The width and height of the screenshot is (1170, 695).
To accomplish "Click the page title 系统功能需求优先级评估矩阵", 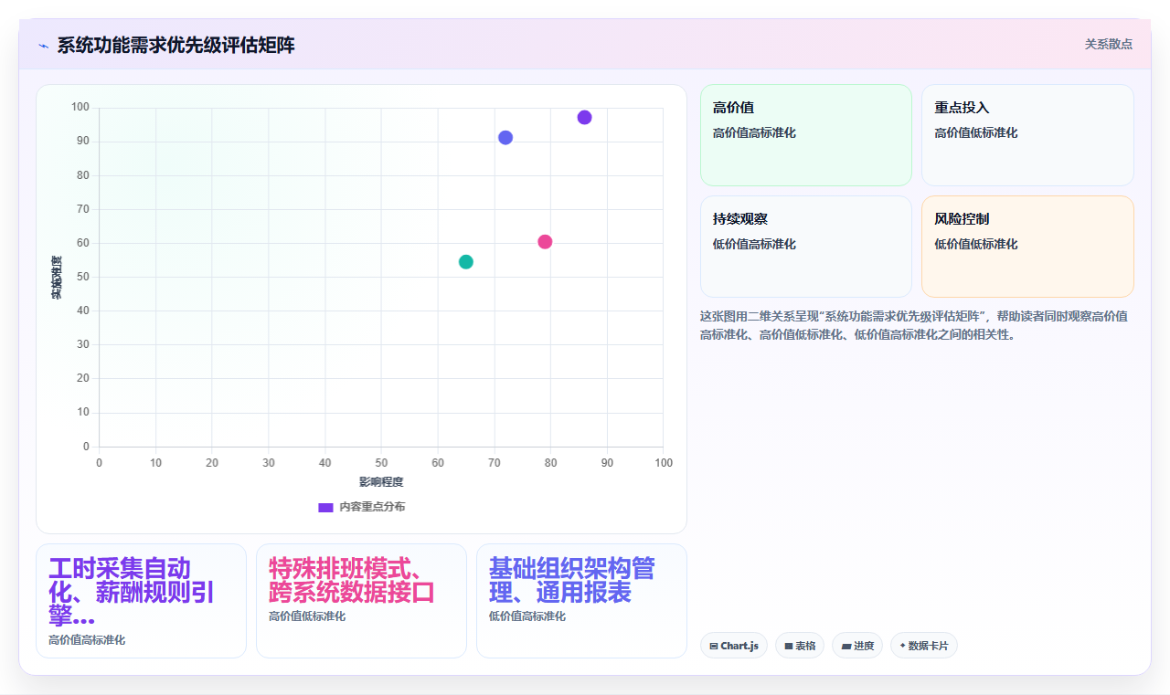I will (175, 45).
